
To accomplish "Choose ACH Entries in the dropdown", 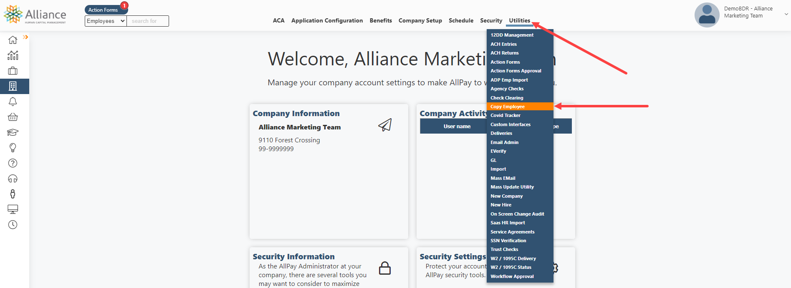I will (520, 44).
